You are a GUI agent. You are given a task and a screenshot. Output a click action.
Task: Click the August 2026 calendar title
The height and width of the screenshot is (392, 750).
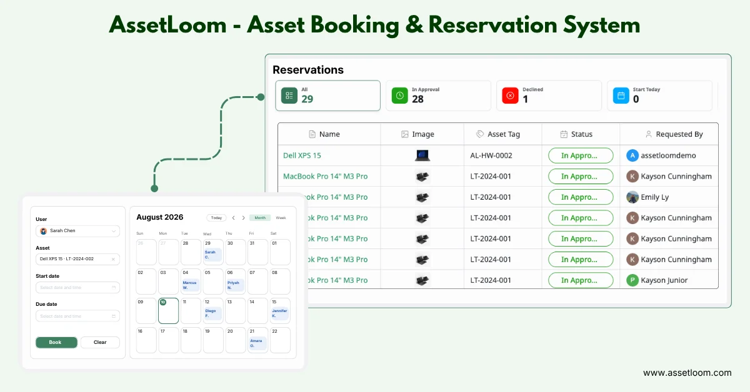(160, 217)
